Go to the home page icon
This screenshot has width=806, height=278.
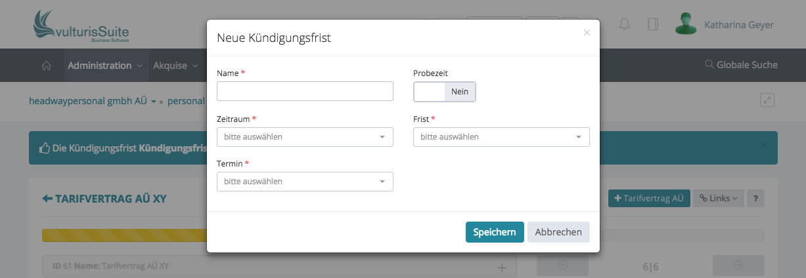pos(47,66)
